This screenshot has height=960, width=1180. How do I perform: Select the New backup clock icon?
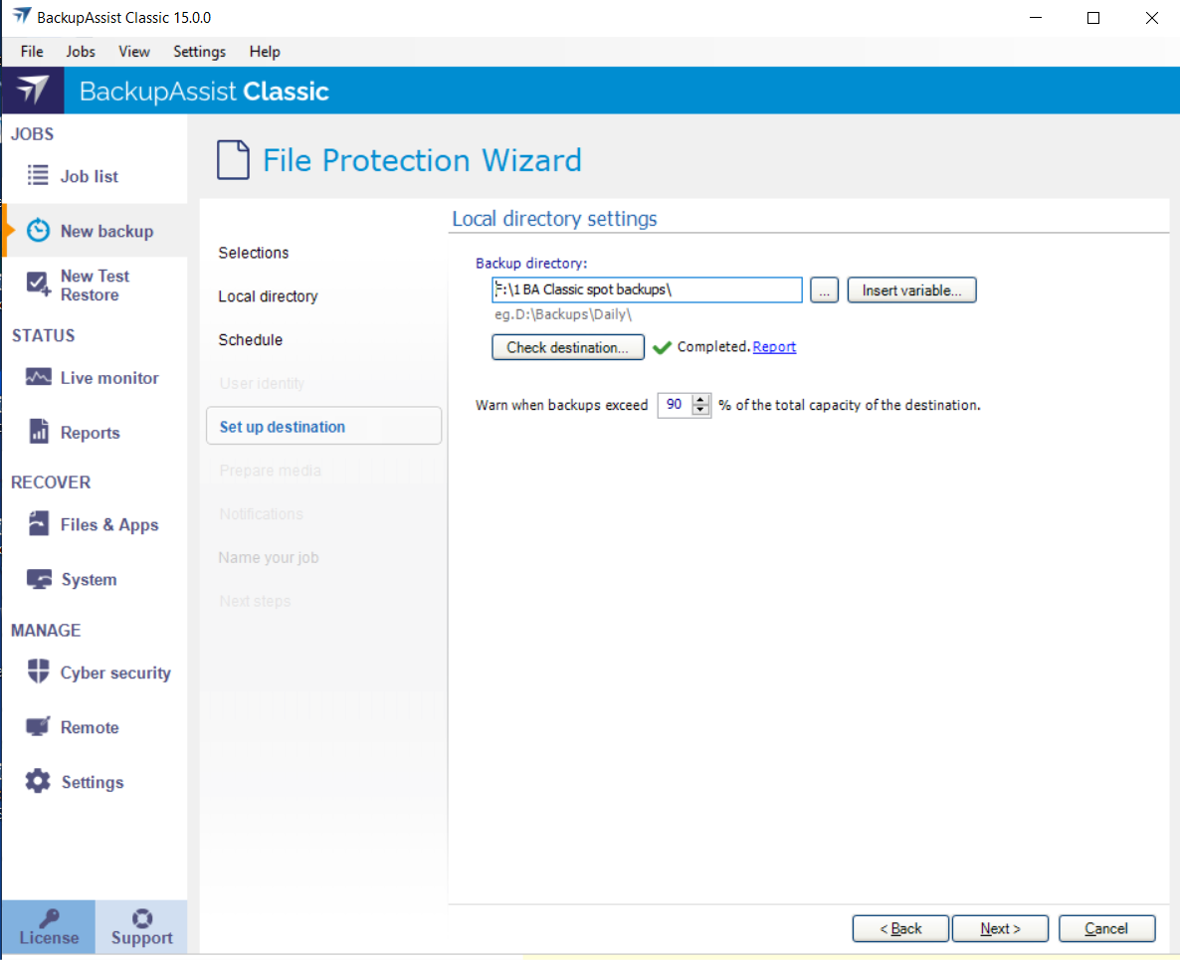[38, 231]
